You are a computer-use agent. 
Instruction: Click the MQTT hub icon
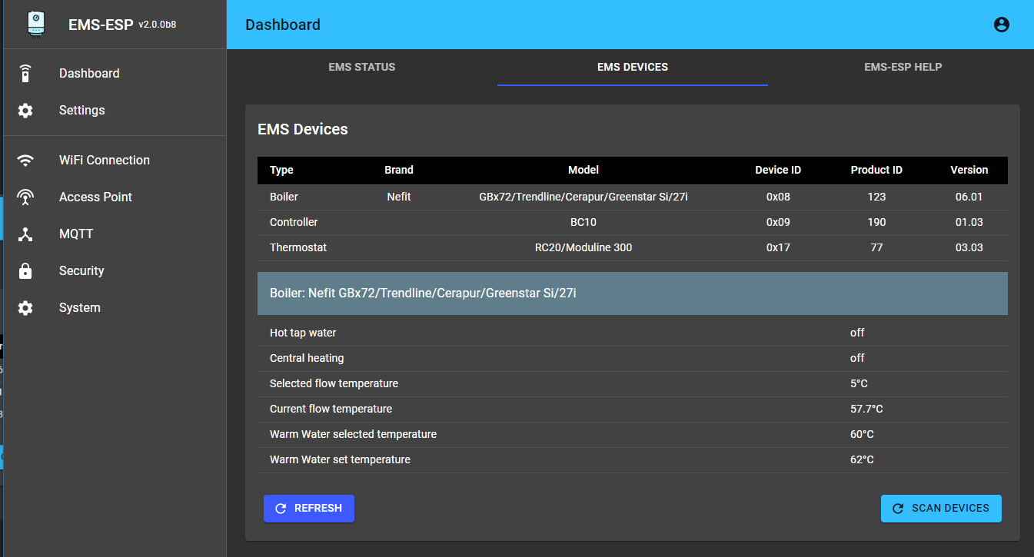(x=25, y=234)
